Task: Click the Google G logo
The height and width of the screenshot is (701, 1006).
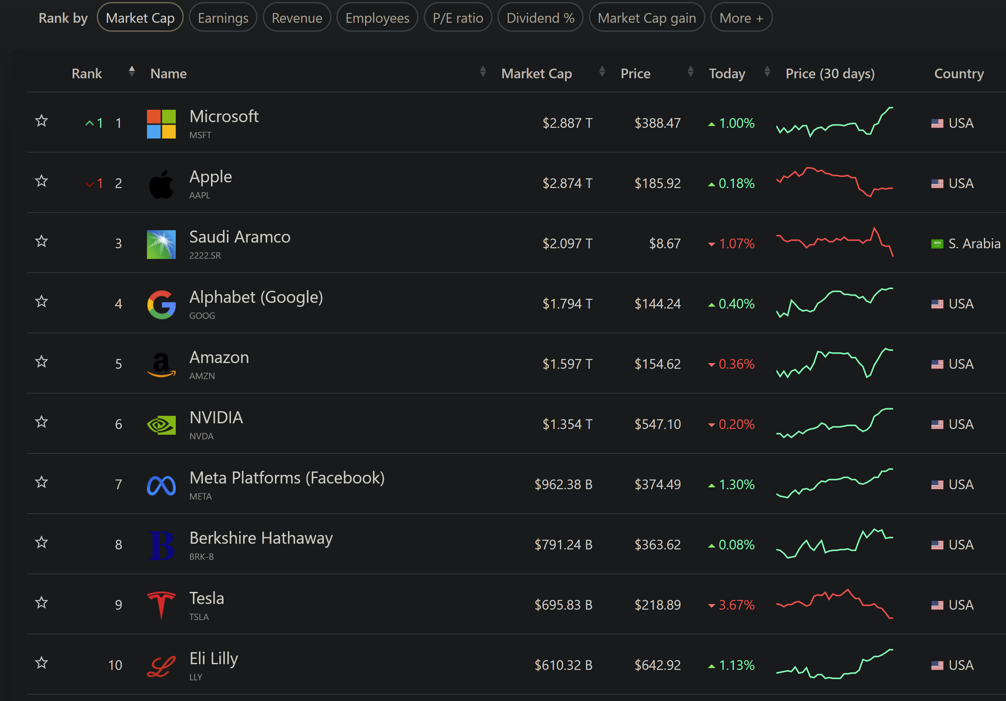Action: pos(161,305)
